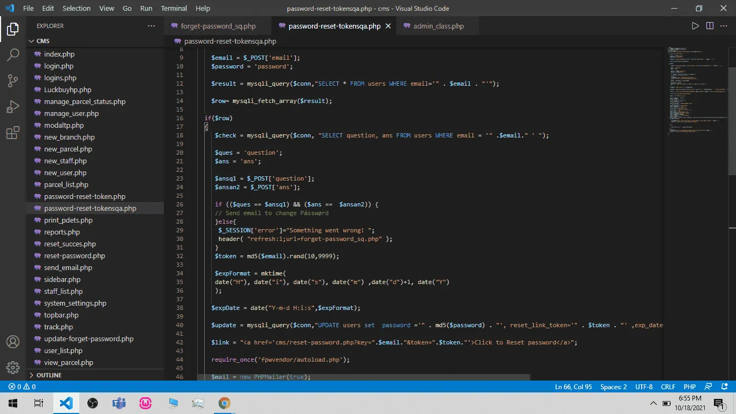Open the Help menu
This screenshot has width=736, height=414.
(203, 8)
